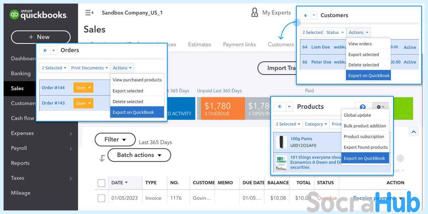Open the Batch actions dropdown
The height and width of the screenshot is (214, 428).
[139, 155]
